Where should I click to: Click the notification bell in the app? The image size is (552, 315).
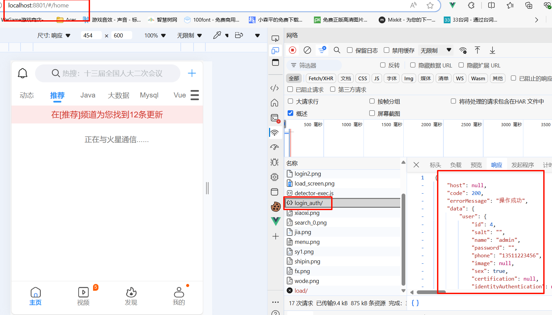click(x=23, y=73)
